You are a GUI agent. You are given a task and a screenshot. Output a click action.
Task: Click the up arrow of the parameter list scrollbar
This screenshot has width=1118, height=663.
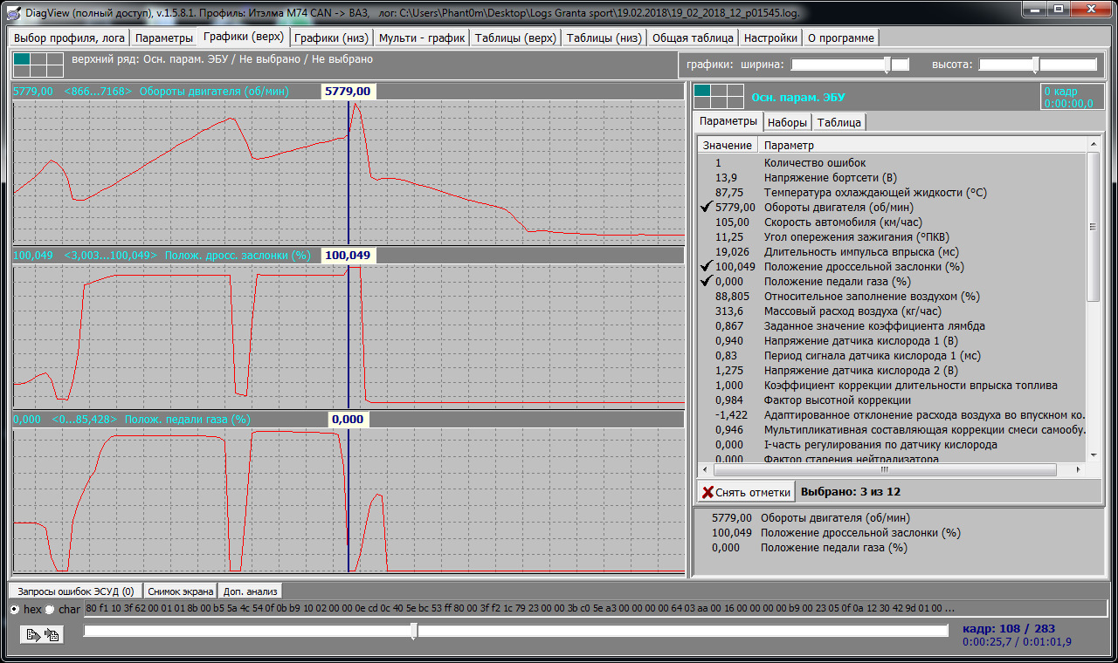tap(1094, 145)
